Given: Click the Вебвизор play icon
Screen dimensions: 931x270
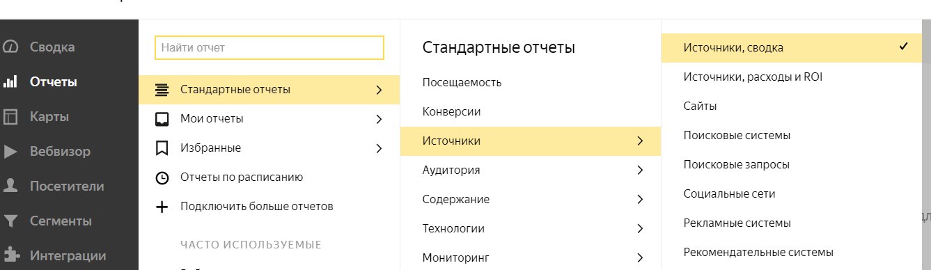Looking at the screenshot, I should click(10, 152).
